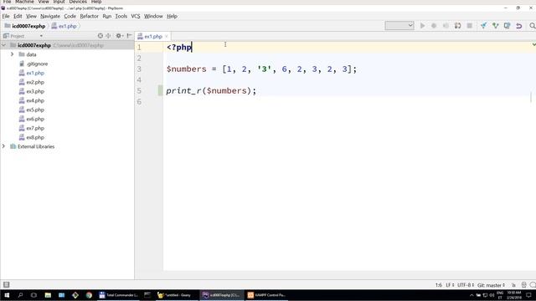Click on the $numbers array line in the editor
Screen dimensions: 536x301
[x=261, y=69]
